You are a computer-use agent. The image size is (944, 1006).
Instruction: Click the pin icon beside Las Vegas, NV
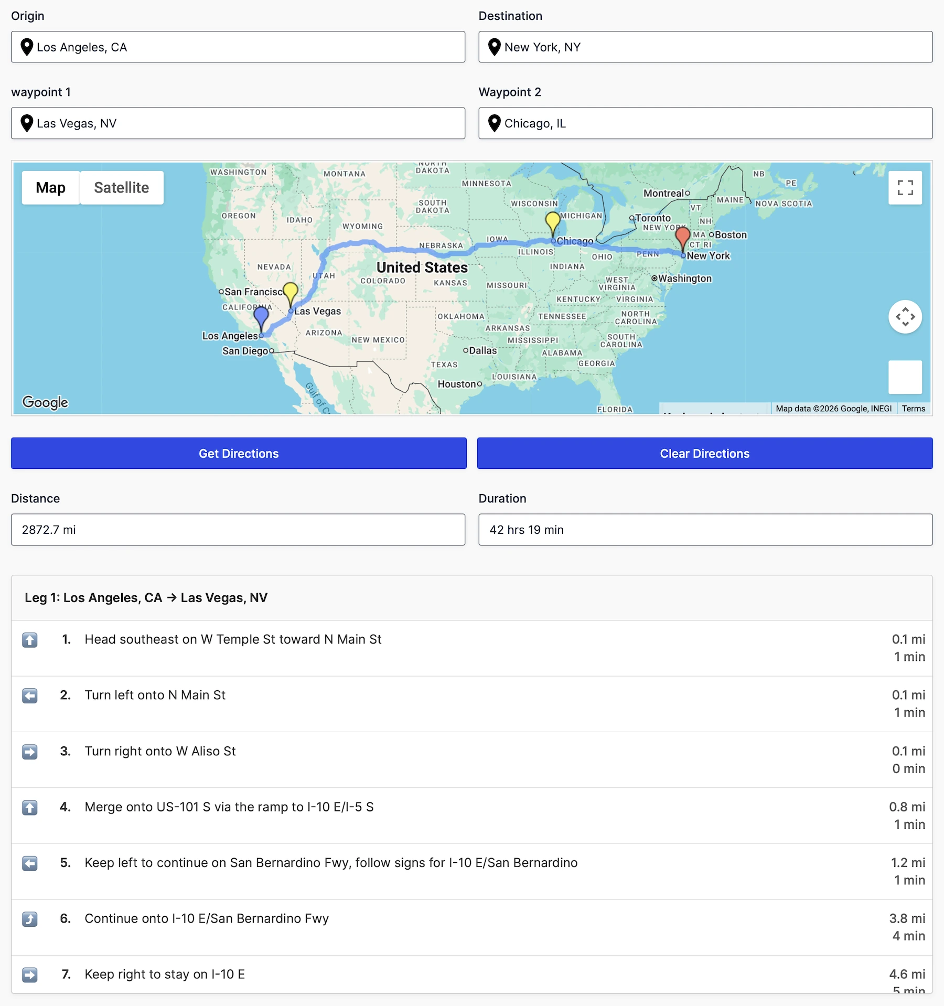27,123
